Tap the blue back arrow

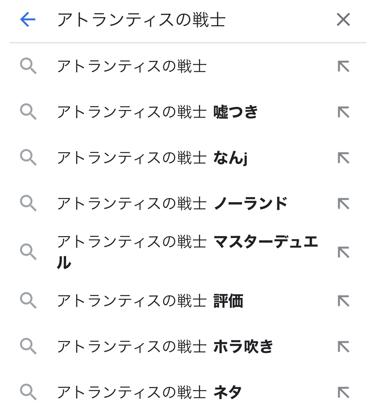pyautogui.click(x=28, y=20)
